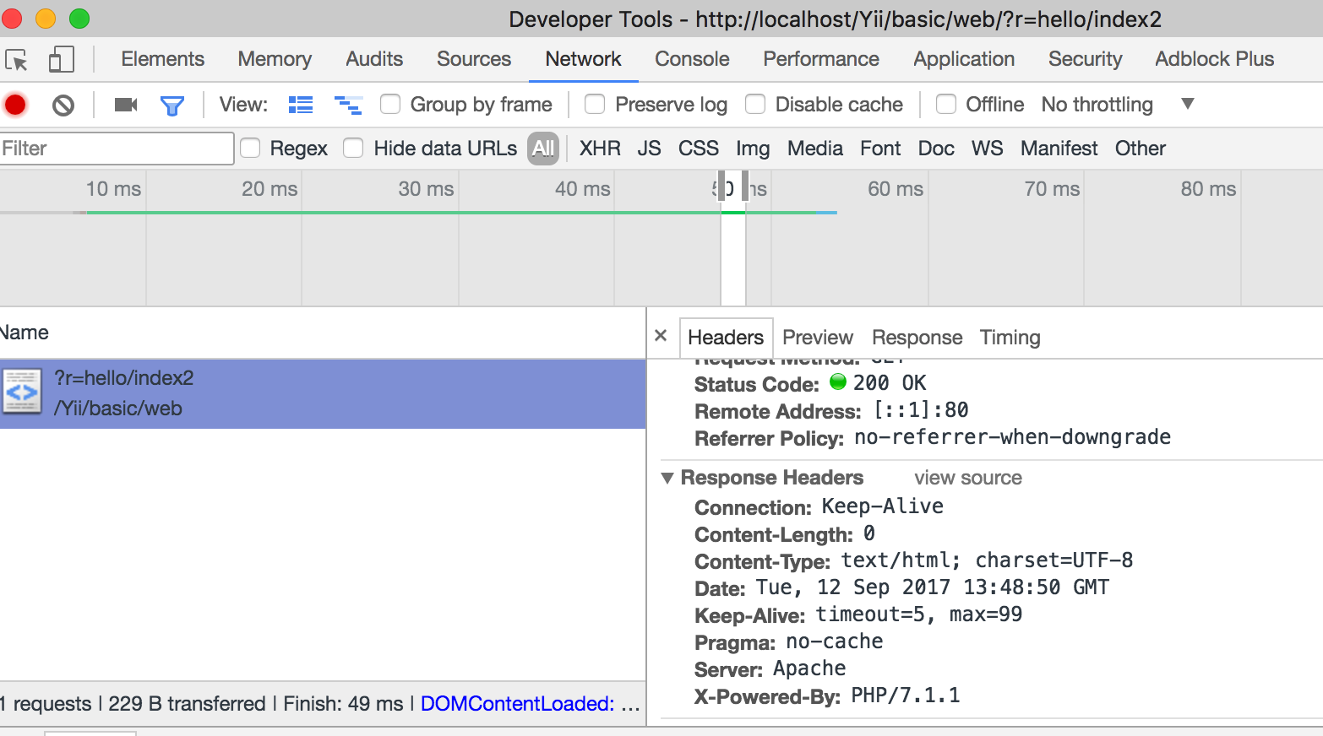This screenshot has height=736, width=1323.
Task: Click the document icon of ?r=hello/index2 request
Action: pos(22,392)
